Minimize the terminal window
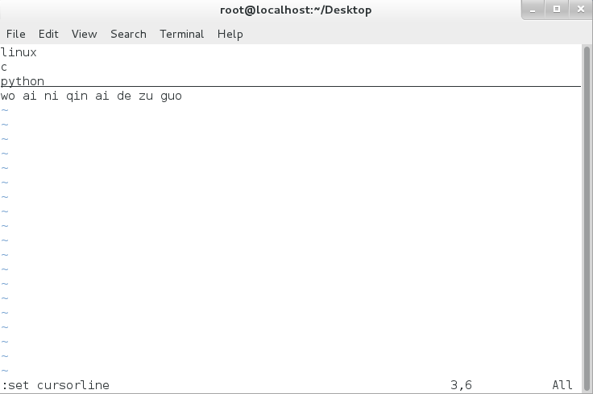 click(x=533, y=10)
